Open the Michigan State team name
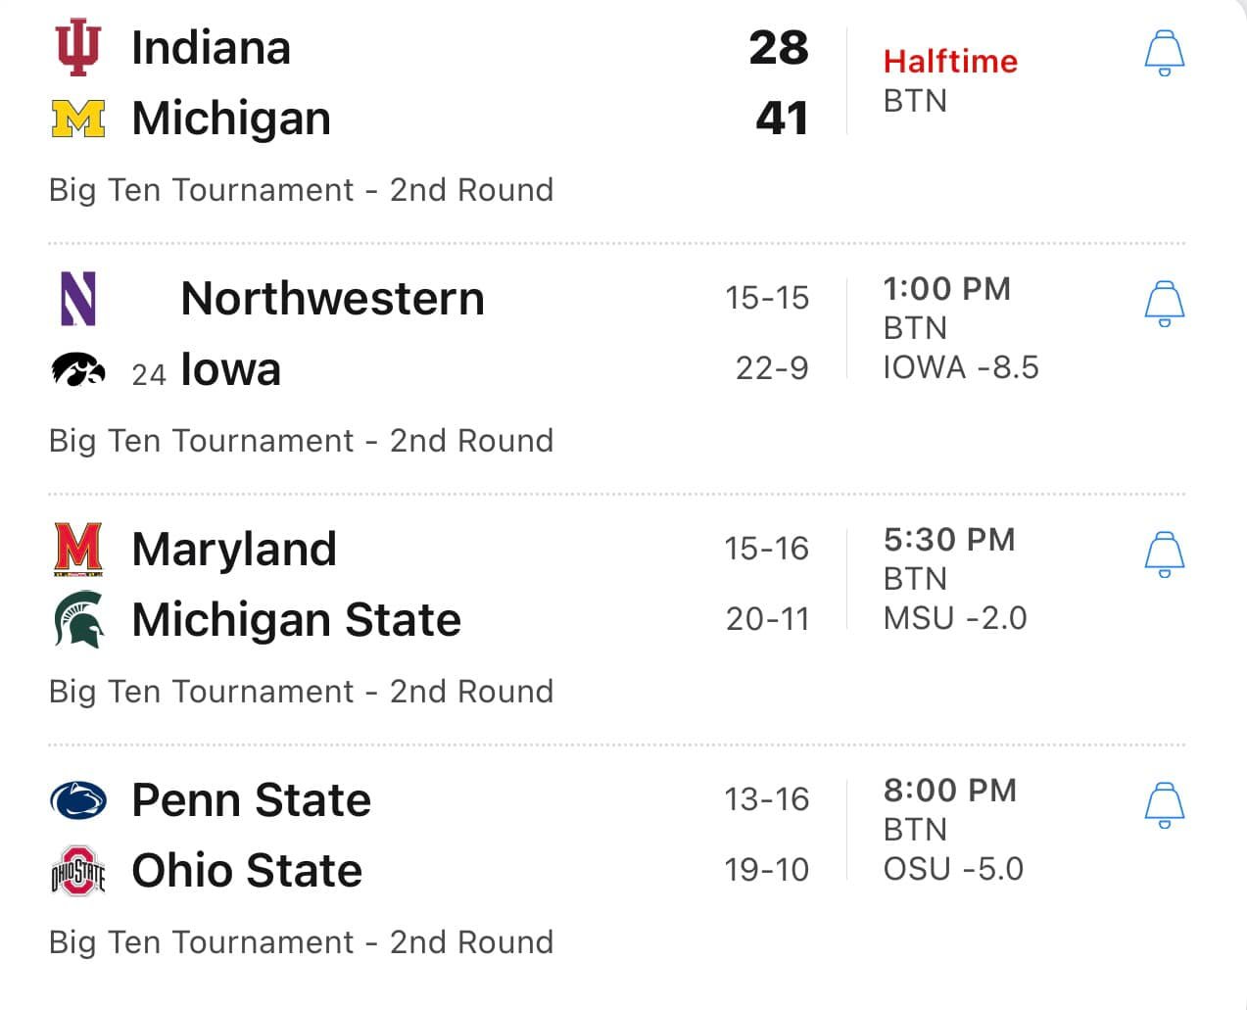 tap(296, 619)
